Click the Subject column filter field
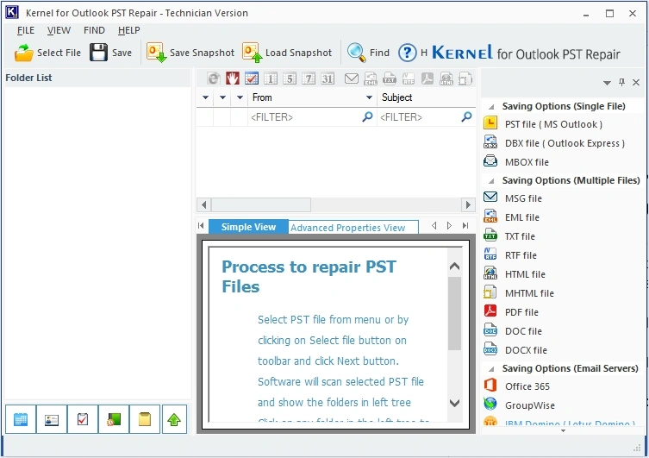This screenshot has height=458, width=649. coord(426,117)
